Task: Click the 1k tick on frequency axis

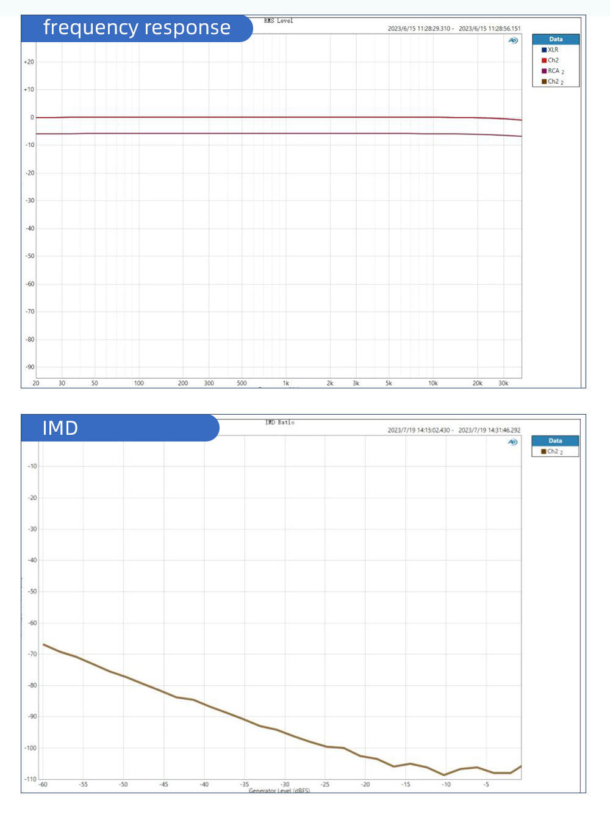Action: pyautogui.click(x=285, y=383)
